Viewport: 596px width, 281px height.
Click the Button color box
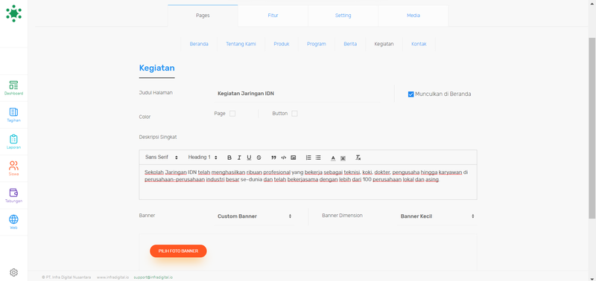pos(294,114)
